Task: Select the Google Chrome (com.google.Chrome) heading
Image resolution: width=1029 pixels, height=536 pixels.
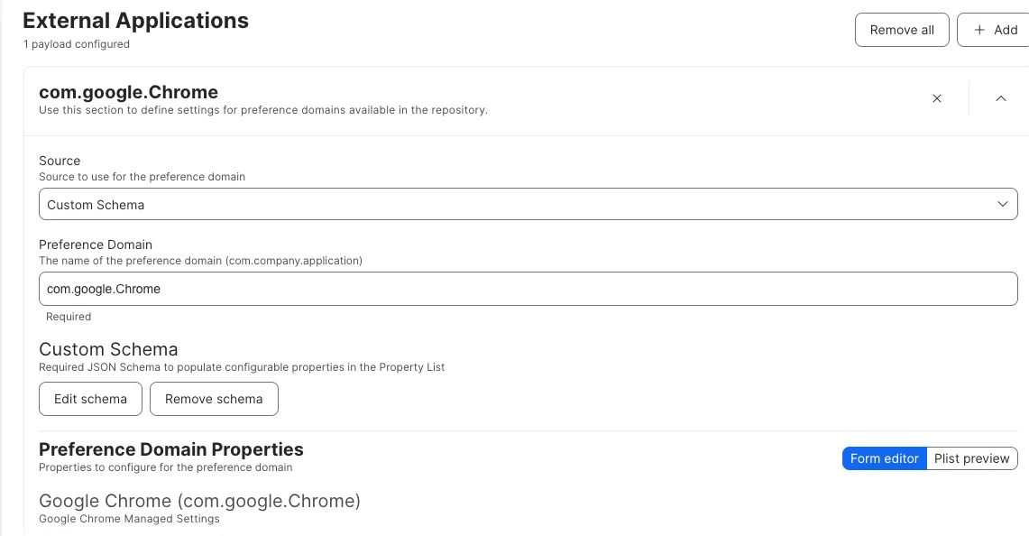Action: click(x=199, y=501)
